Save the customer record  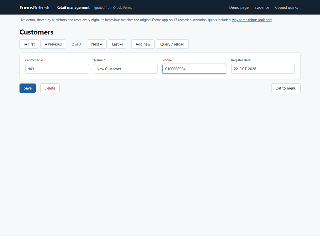(27, 88)
